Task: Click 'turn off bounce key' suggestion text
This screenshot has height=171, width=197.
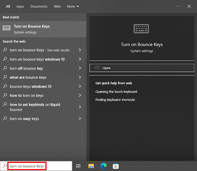Action: pos(26,68)
